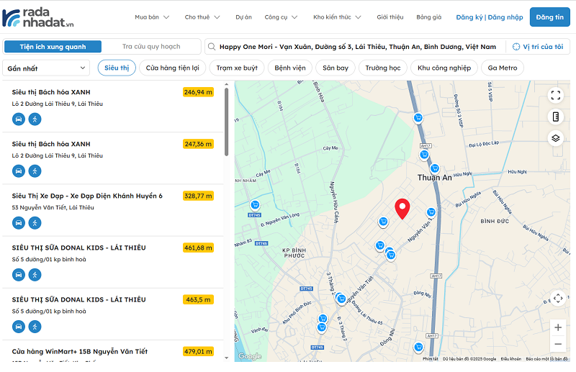Open the Bảng giá menu item

point(428,17)
